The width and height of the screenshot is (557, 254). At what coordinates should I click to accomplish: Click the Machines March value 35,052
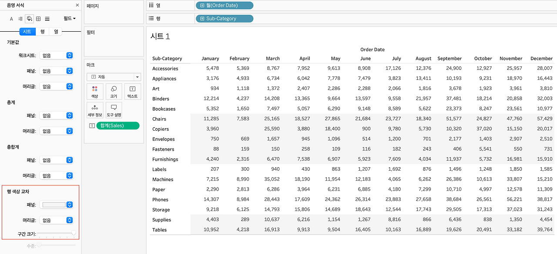click(272, 179)
